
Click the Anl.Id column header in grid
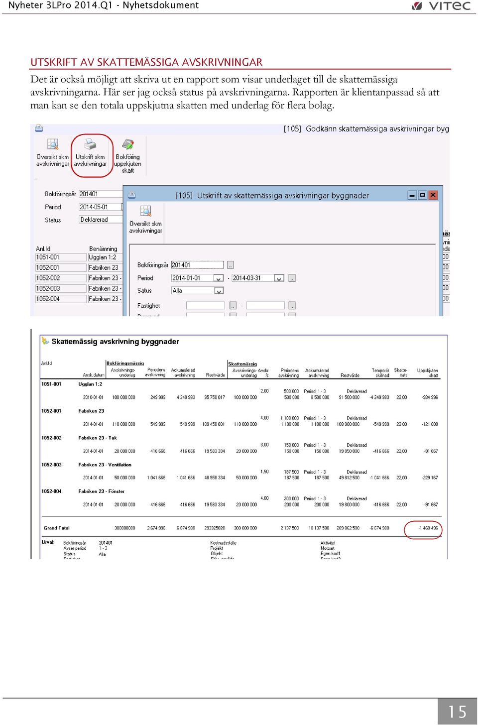(43, 248)
